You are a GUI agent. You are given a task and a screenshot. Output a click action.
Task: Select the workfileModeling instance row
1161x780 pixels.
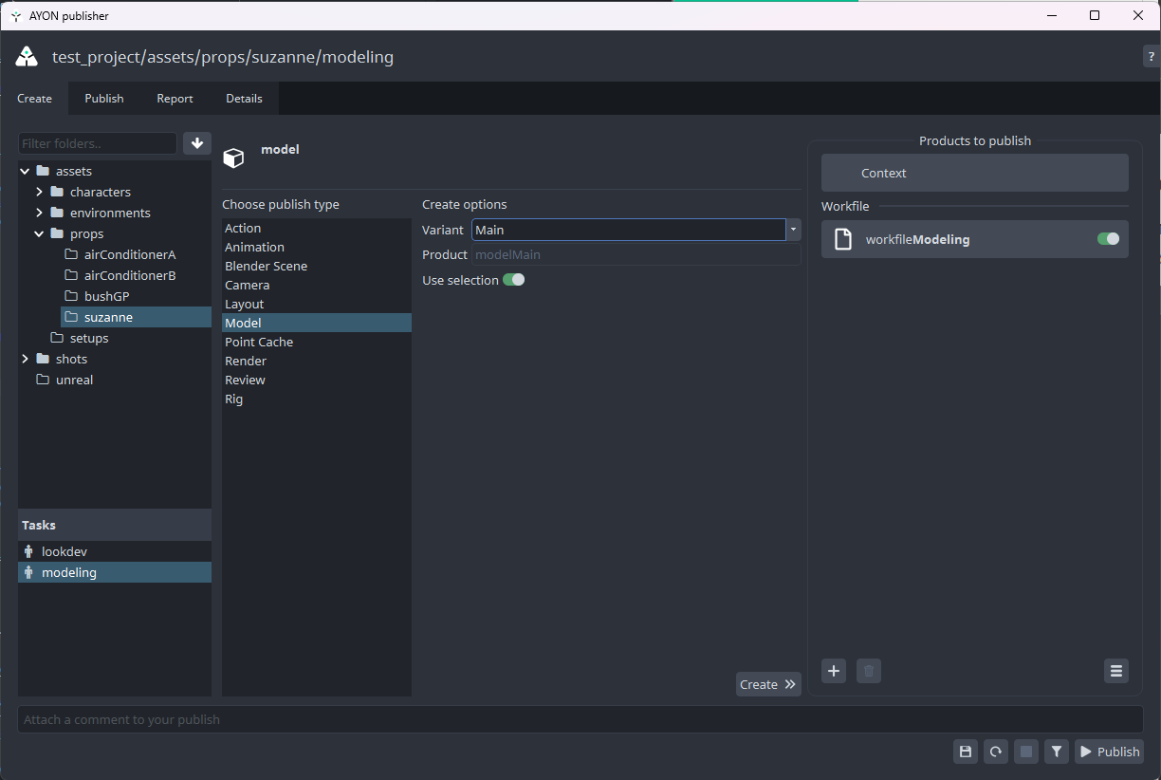pos(975,239)
